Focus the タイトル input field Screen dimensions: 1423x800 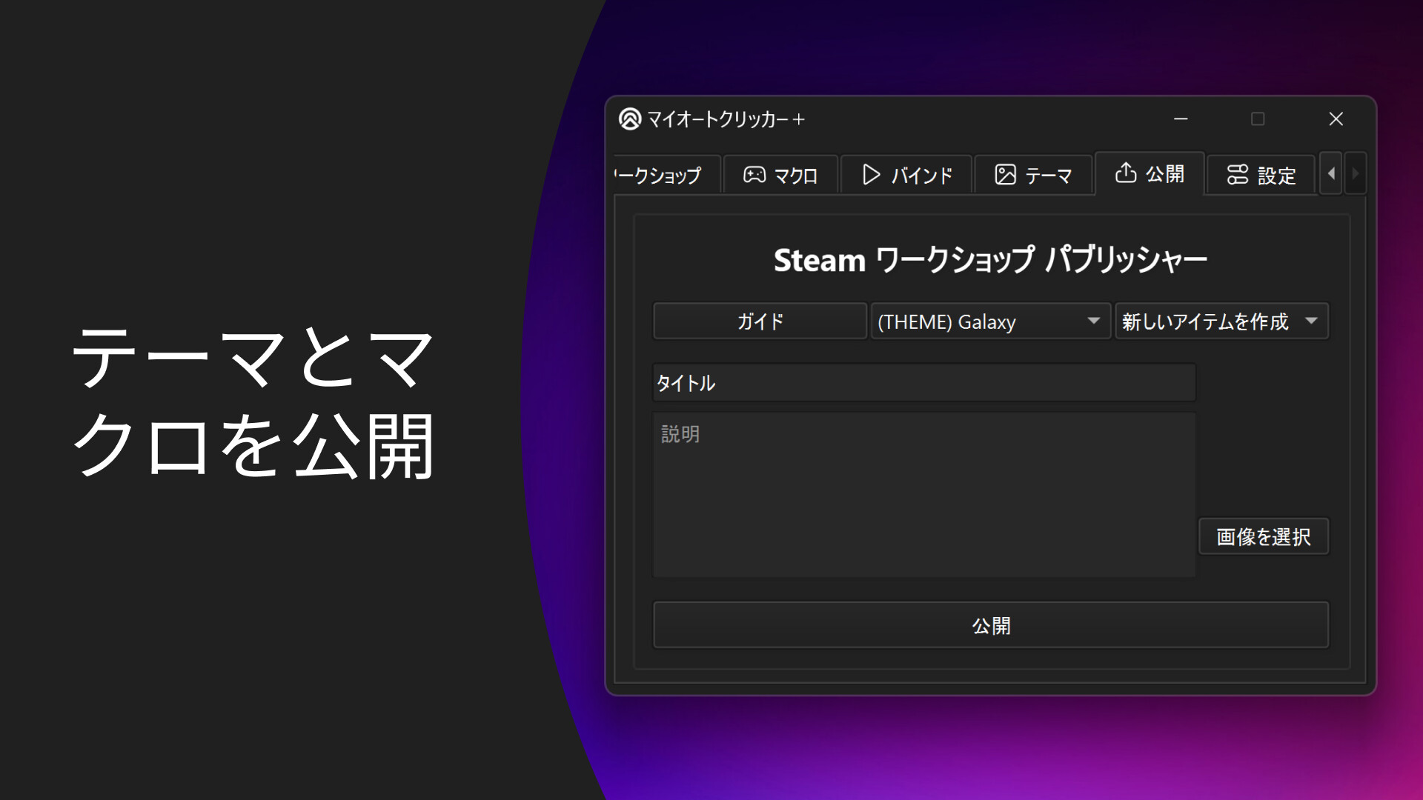923,383
